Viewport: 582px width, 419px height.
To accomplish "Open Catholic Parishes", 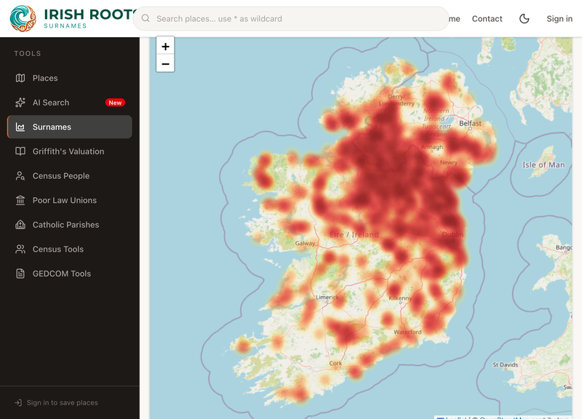I will point(70,225).
